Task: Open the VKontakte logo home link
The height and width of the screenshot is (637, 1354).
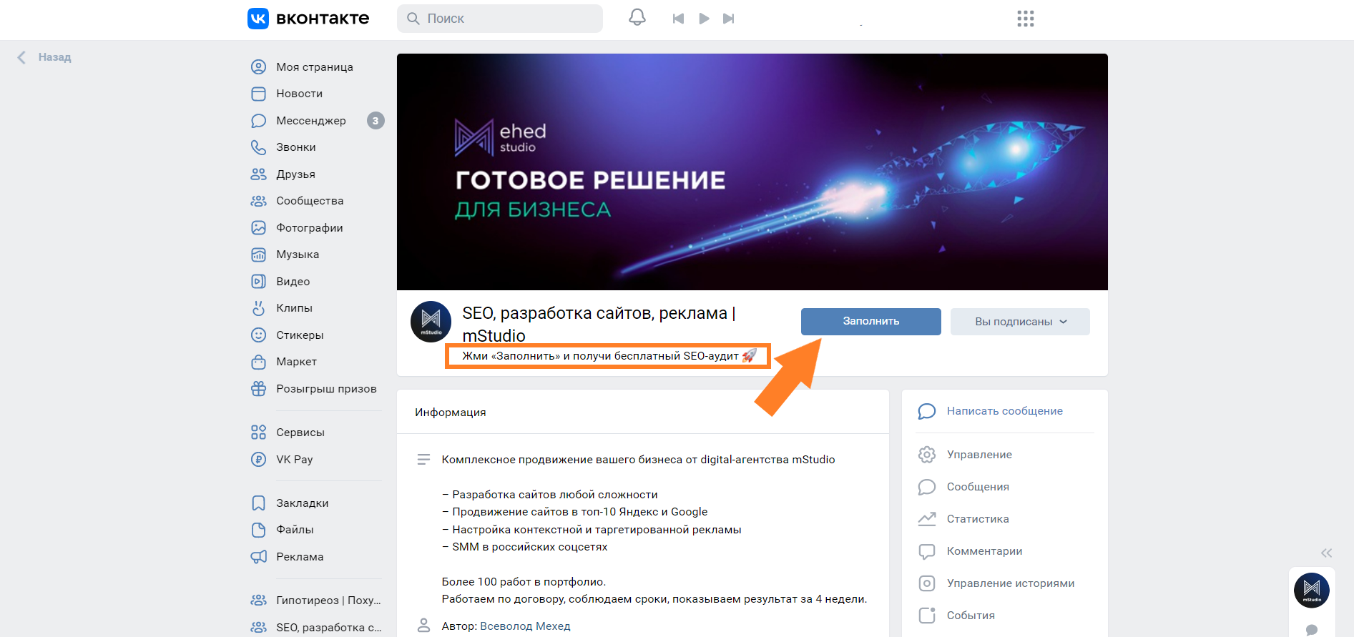Action: 308,19
